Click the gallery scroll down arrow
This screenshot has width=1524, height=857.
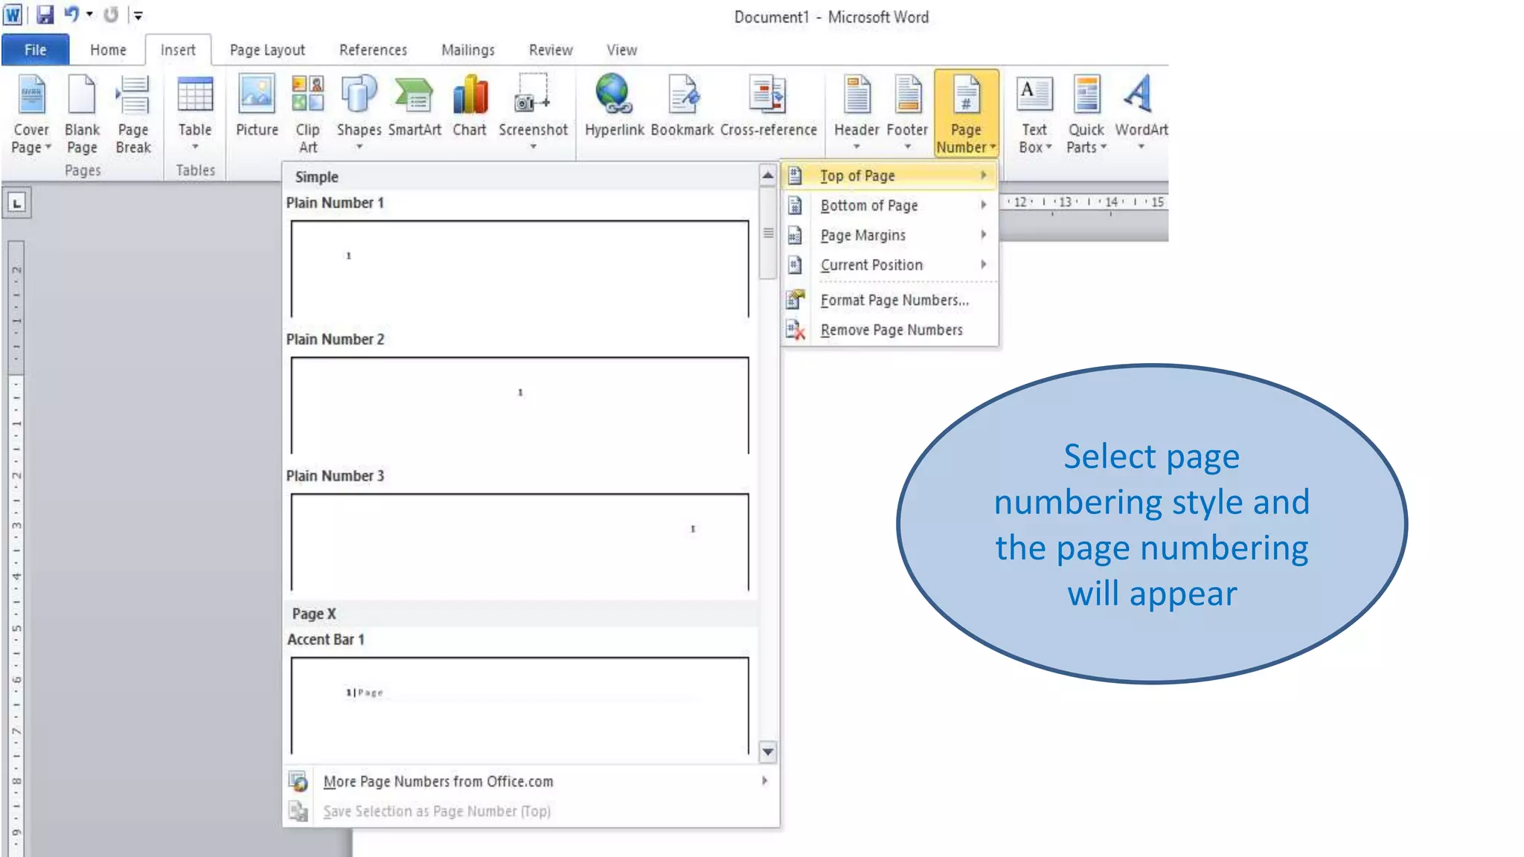click(768, 751)
